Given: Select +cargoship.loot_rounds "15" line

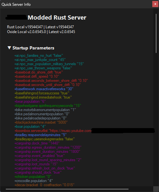Looking at the screenshot, I should [36, 164].
